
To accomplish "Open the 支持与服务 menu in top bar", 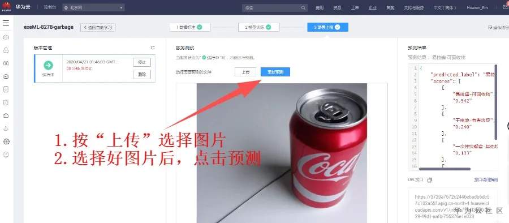I will point(414,8).
